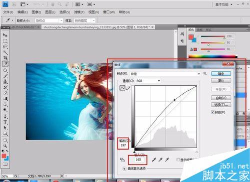250x182 pixels.
Task: Select the Spot Healing Brush tool
Action: (x=5, y=70)
